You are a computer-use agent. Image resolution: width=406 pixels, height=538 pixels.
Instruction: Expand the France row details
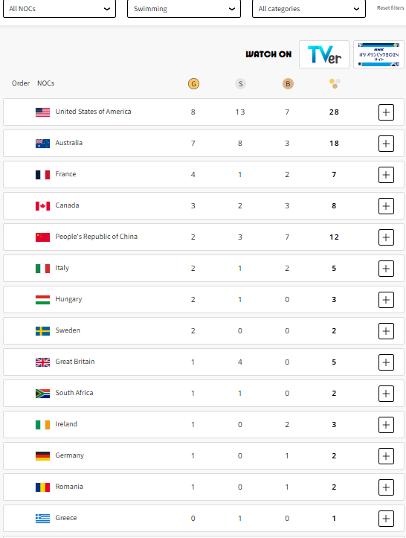pos(386,175)
